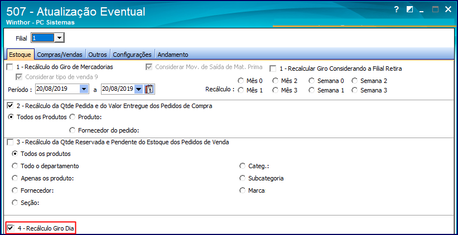This screenshot has width=458, height=235.
Task: Select Todos os produtos under section 3
Action: pyautogui.click(x=15, y=153)
